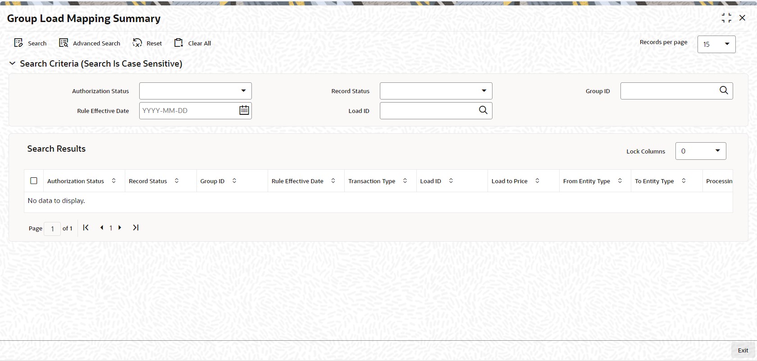Open the Authorization Status dropdown

196,91
